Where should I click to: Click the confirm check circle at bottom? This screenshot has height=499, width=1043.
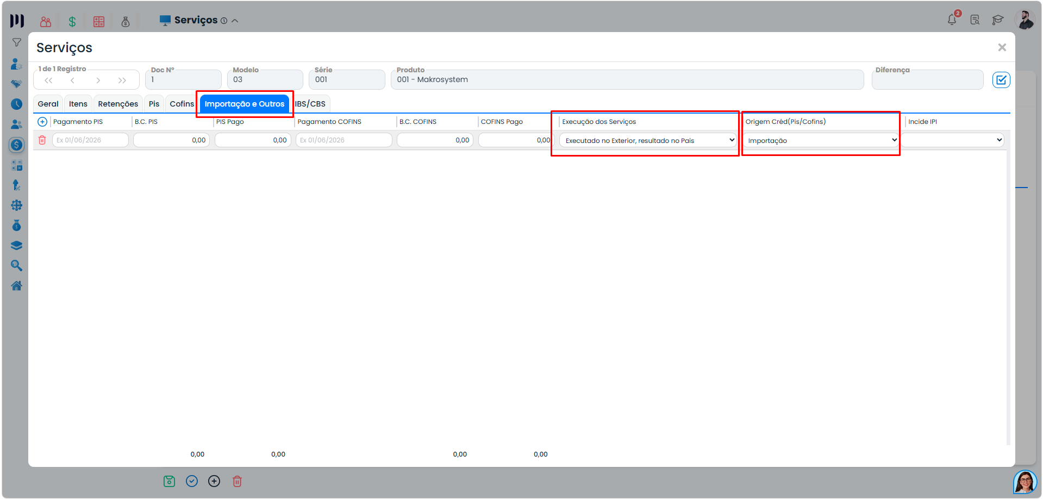(192, 481)
